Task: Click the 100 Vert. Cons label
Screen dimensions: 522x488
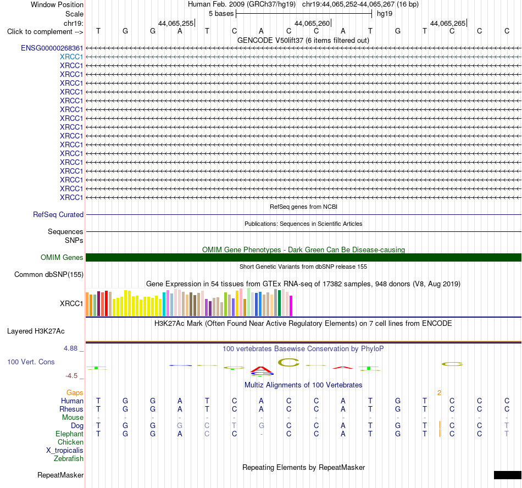Action: (31, 362)
